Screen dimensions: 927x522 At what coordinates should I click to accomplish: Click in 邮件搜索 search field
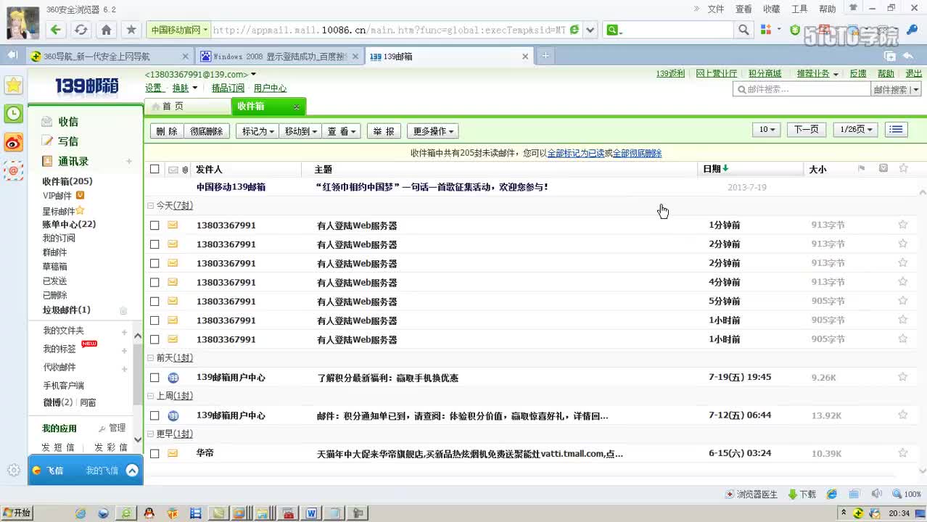click(802, 89)
